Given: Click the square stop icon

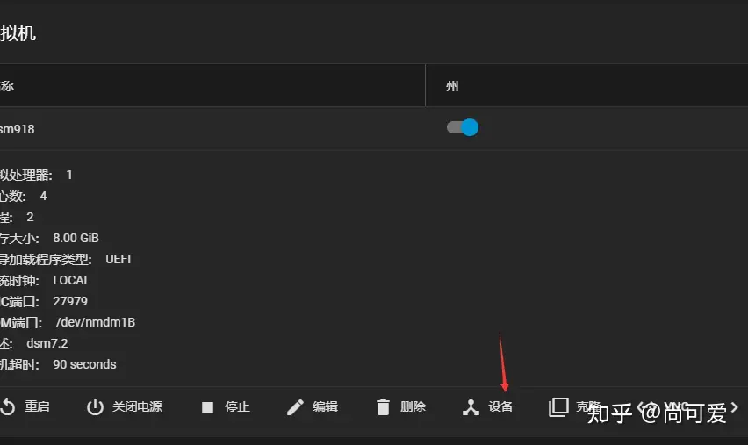Looking at the screenshot, I should coord(207,407).
